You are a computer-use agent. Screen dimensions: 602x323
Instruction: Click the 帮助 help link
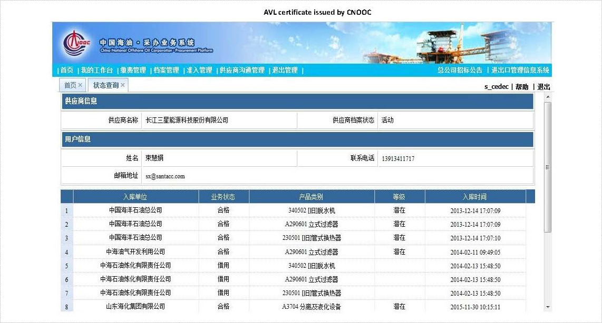522,87
